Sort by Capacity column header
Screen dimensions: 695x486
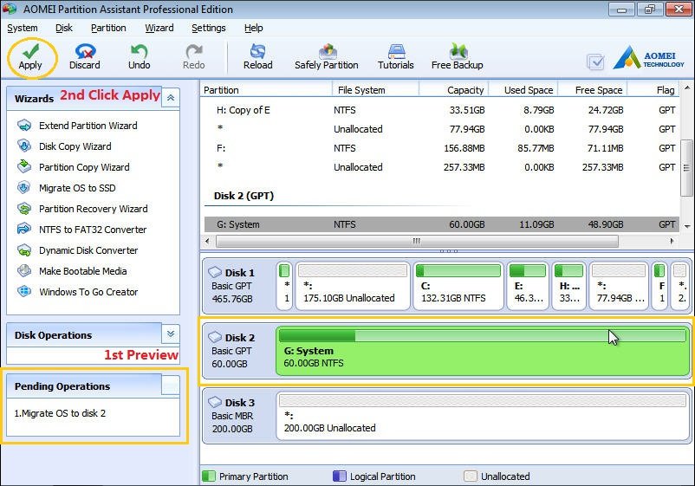click(x=454, y=89)
